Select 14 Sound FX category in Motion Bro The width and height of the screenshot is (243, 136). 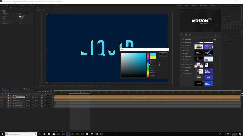coord(186,76)
